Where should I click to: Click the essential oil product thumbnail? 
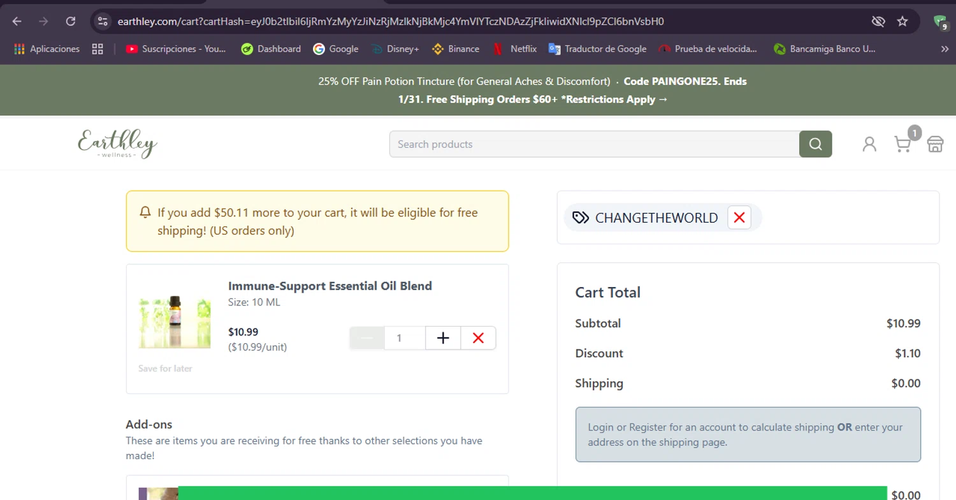tap(175, 321)
